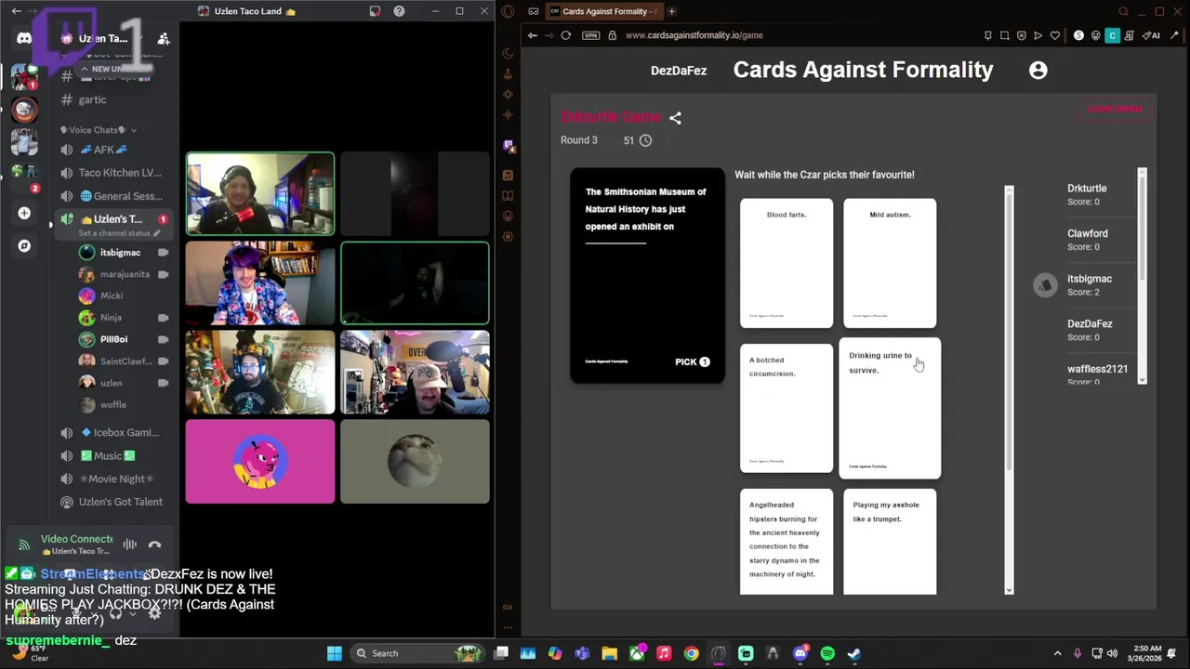Open teal C extension icon

(1112, 35)
